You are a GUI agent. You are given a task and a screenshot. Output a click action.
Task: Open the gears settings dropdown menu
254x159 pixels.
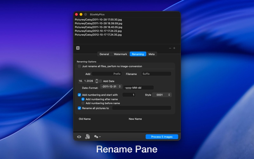pos(97,137)
